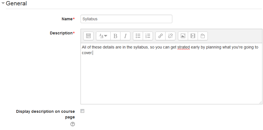Collapse the General section triangle

tap(3, 4)
